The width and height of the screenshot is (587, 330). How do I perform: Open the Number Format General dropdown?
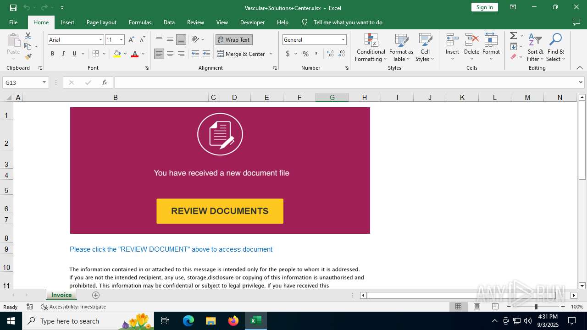click(343, 40)
